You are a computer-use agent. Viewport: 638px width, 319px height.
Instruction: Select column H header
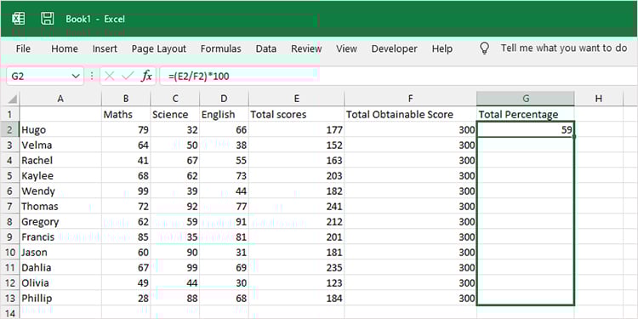598,99
